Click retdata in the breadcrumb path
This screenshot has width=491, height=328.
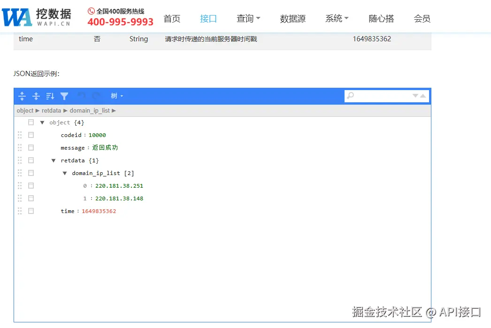[x=51, y=110]
